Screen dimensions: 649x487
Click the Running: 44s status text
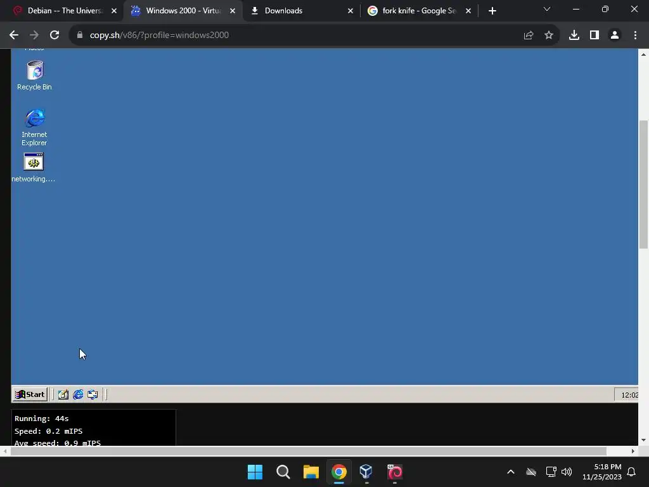[41, 419]
